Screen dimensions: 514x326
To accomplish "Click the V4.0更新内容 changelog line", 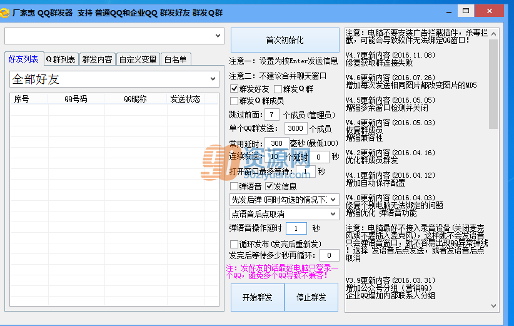I will (390, 198).
